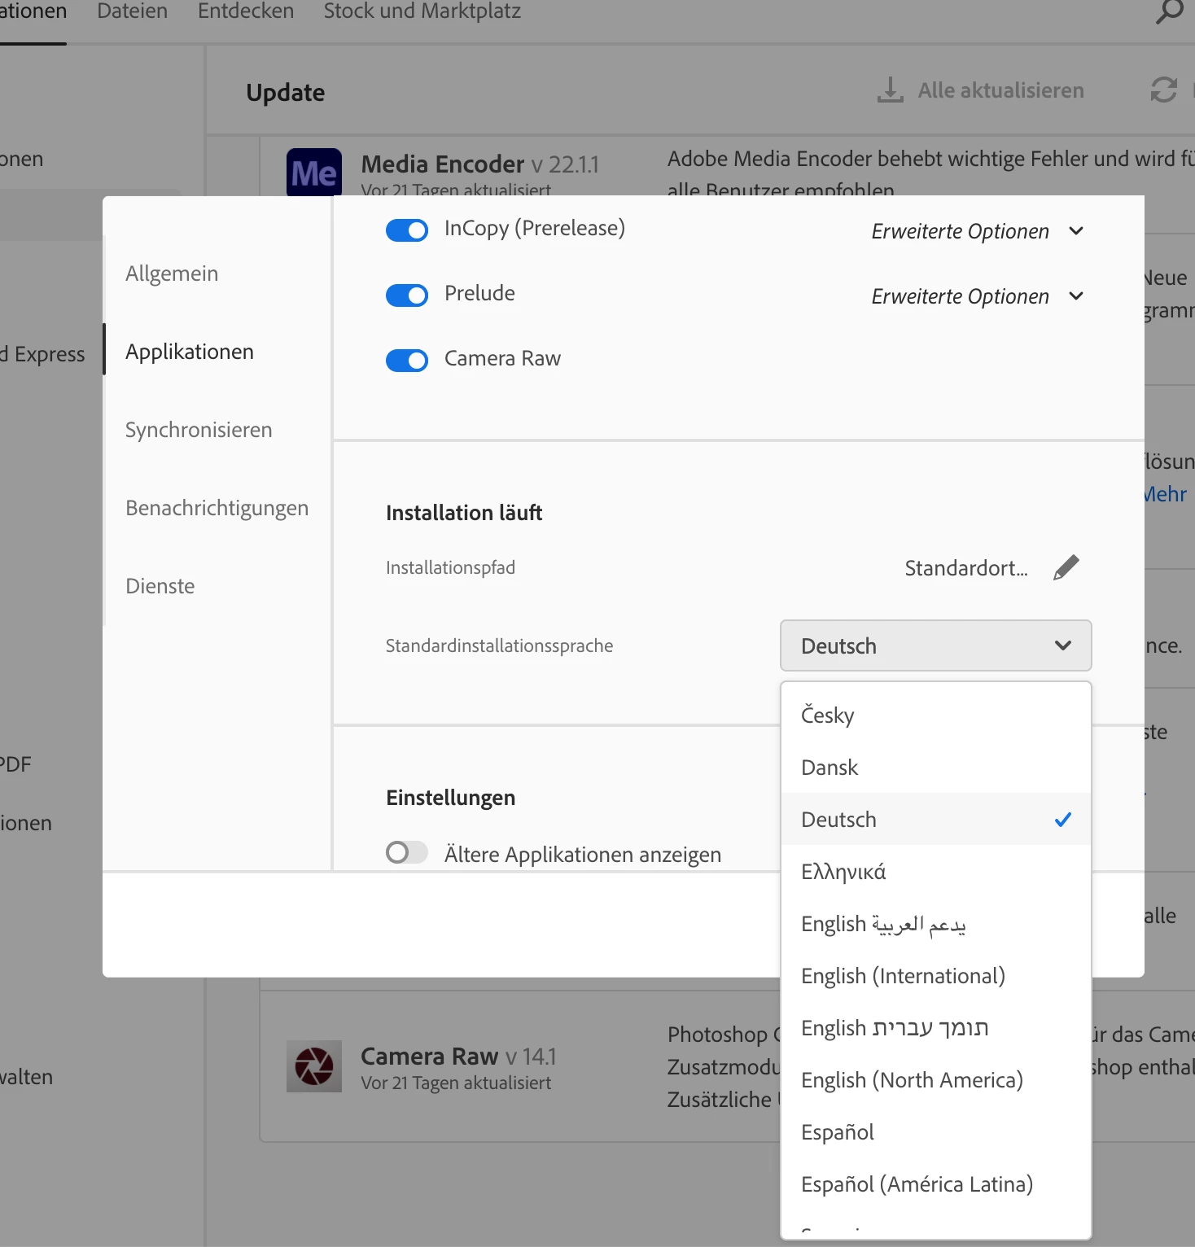Switch off the Camera Raw toggle

coord(407,361)
